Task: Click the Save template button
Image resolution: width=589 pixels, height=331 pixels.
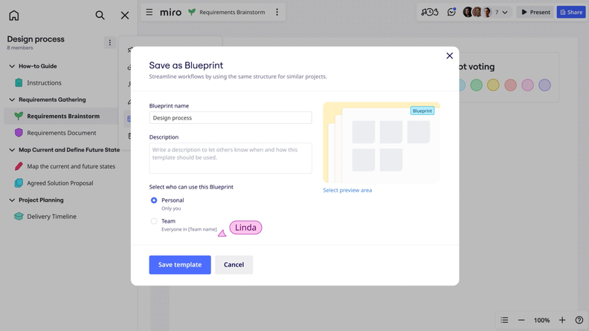Action: click(x=180, y=265)
